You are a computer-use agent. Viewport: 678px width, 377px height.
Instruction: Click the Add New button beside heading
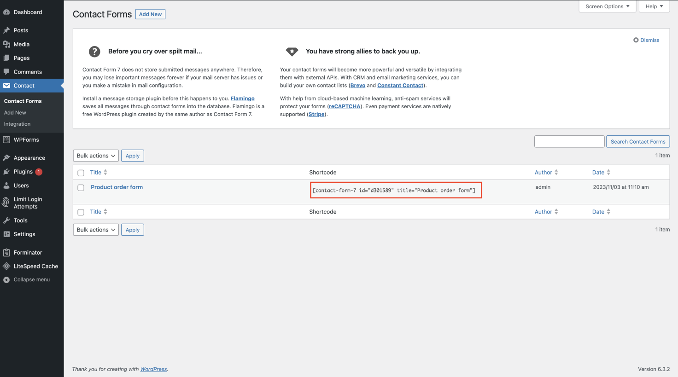click(x=150, y=14)
